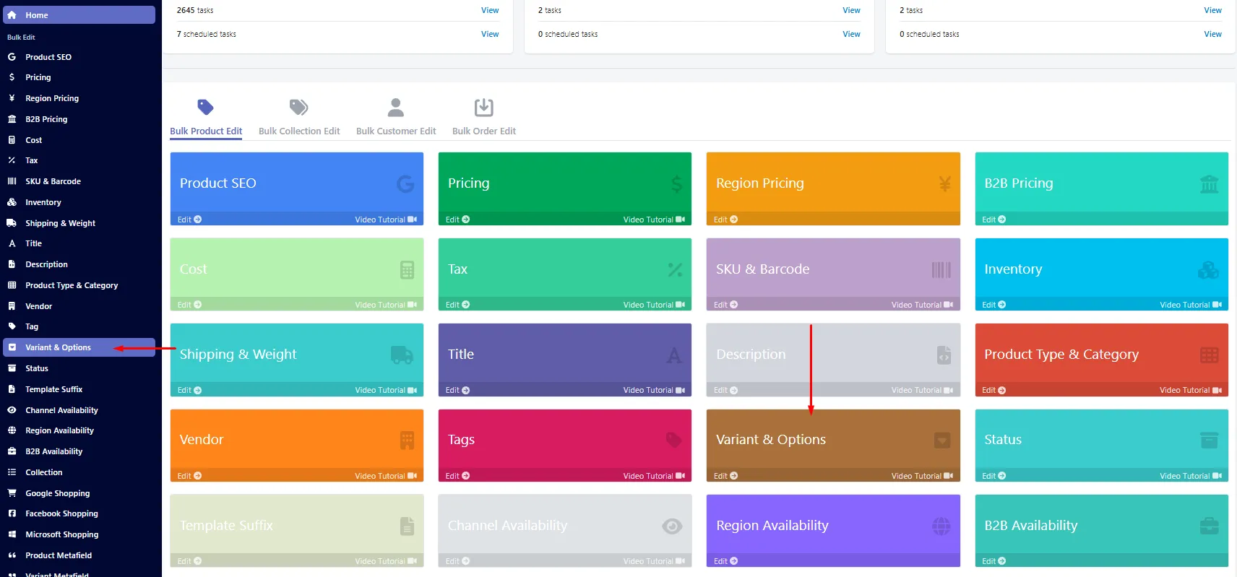The height and width of the screenshot is (577, 1237).
Task: Click the truck icon on Shipping & Weight card
Action: coord(402,355)
